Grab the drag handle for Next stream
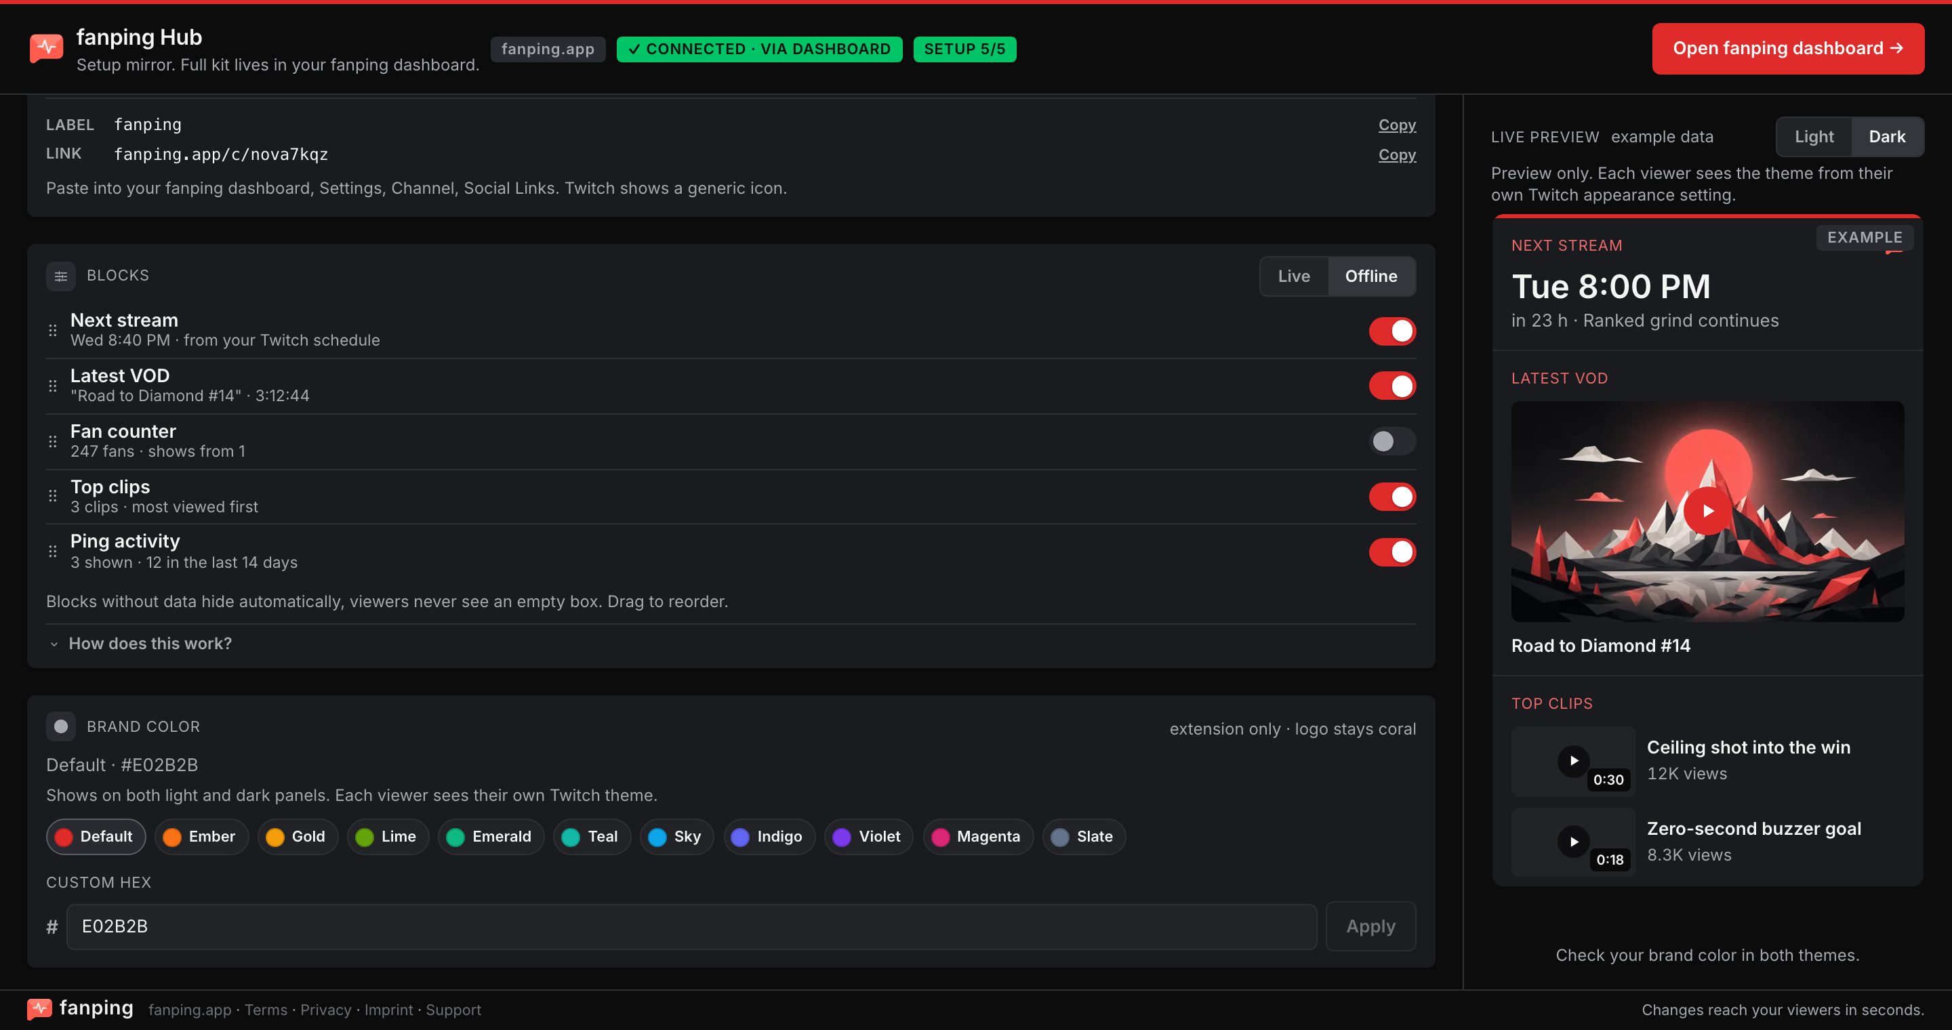The width and height of the screenshot is (1952, 1030). click(52, 330)
